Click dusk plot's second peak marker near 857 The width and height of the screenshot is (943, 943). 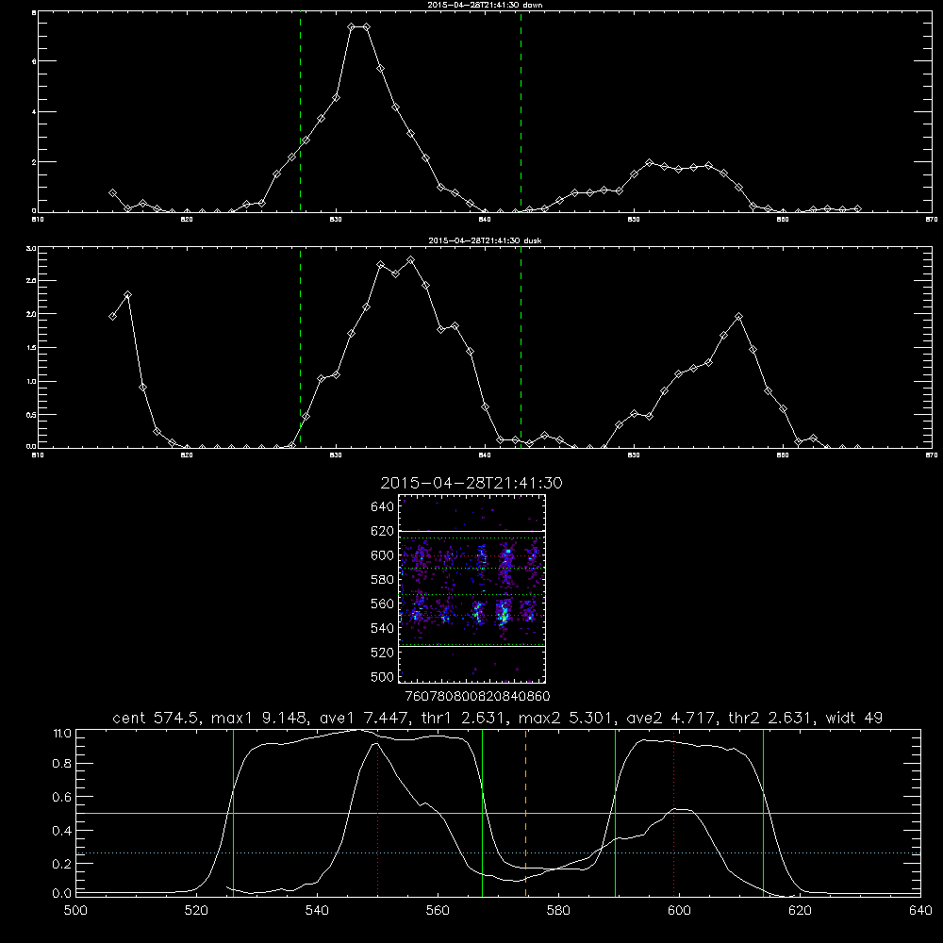(738, 316)
